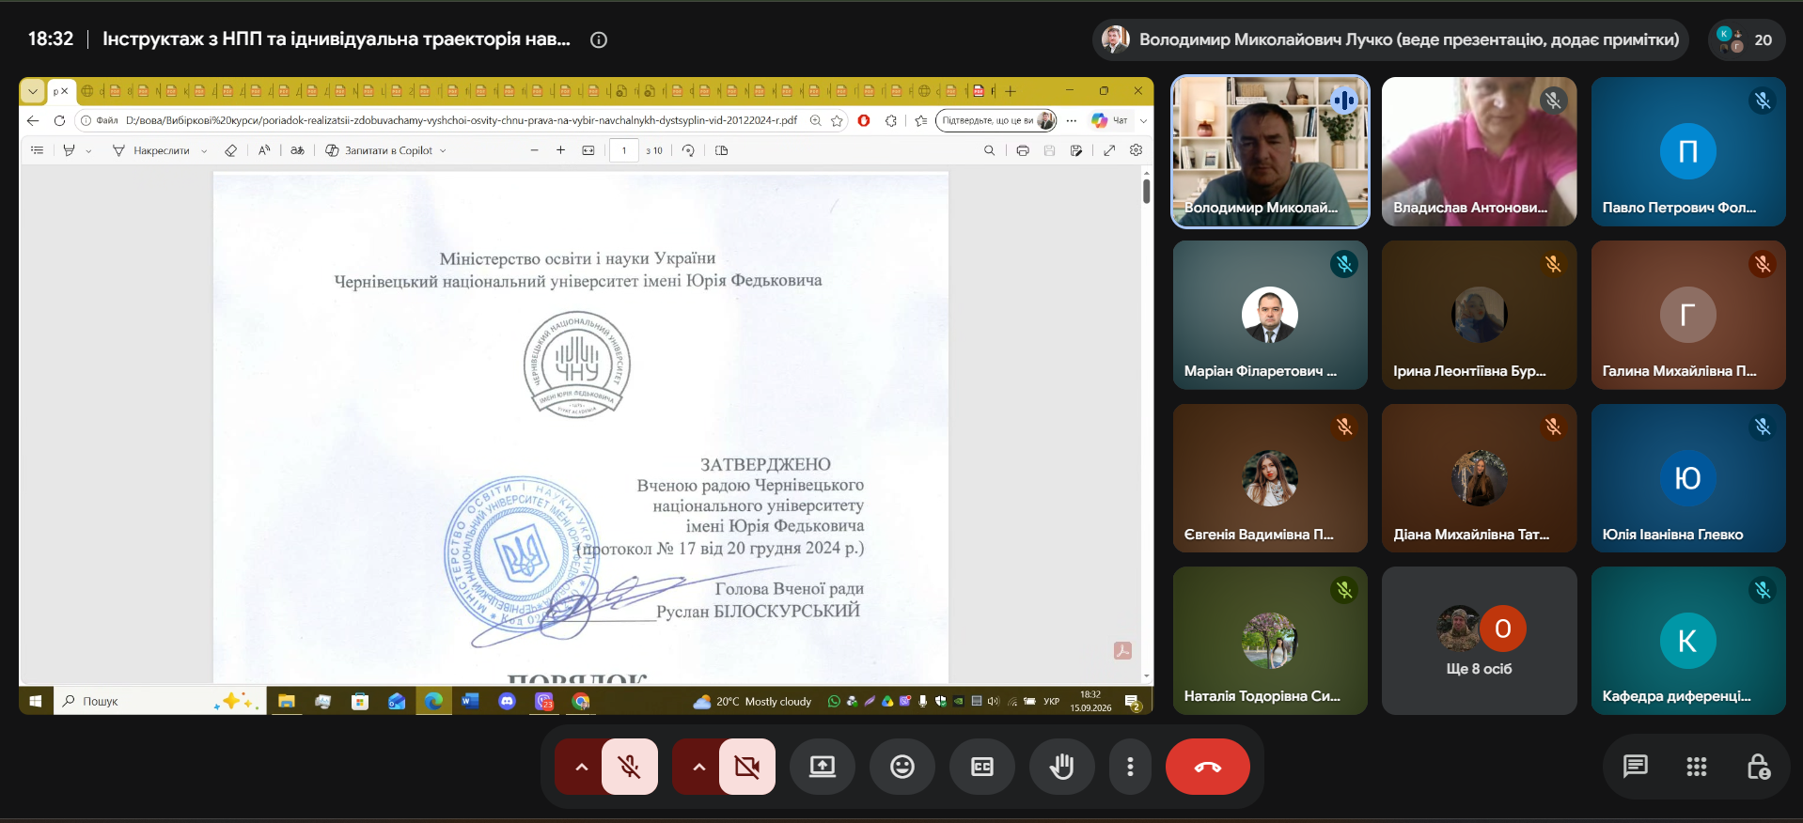Open Discord from Windows taskbar
The image size is (1803, 823).
(508, 701)
